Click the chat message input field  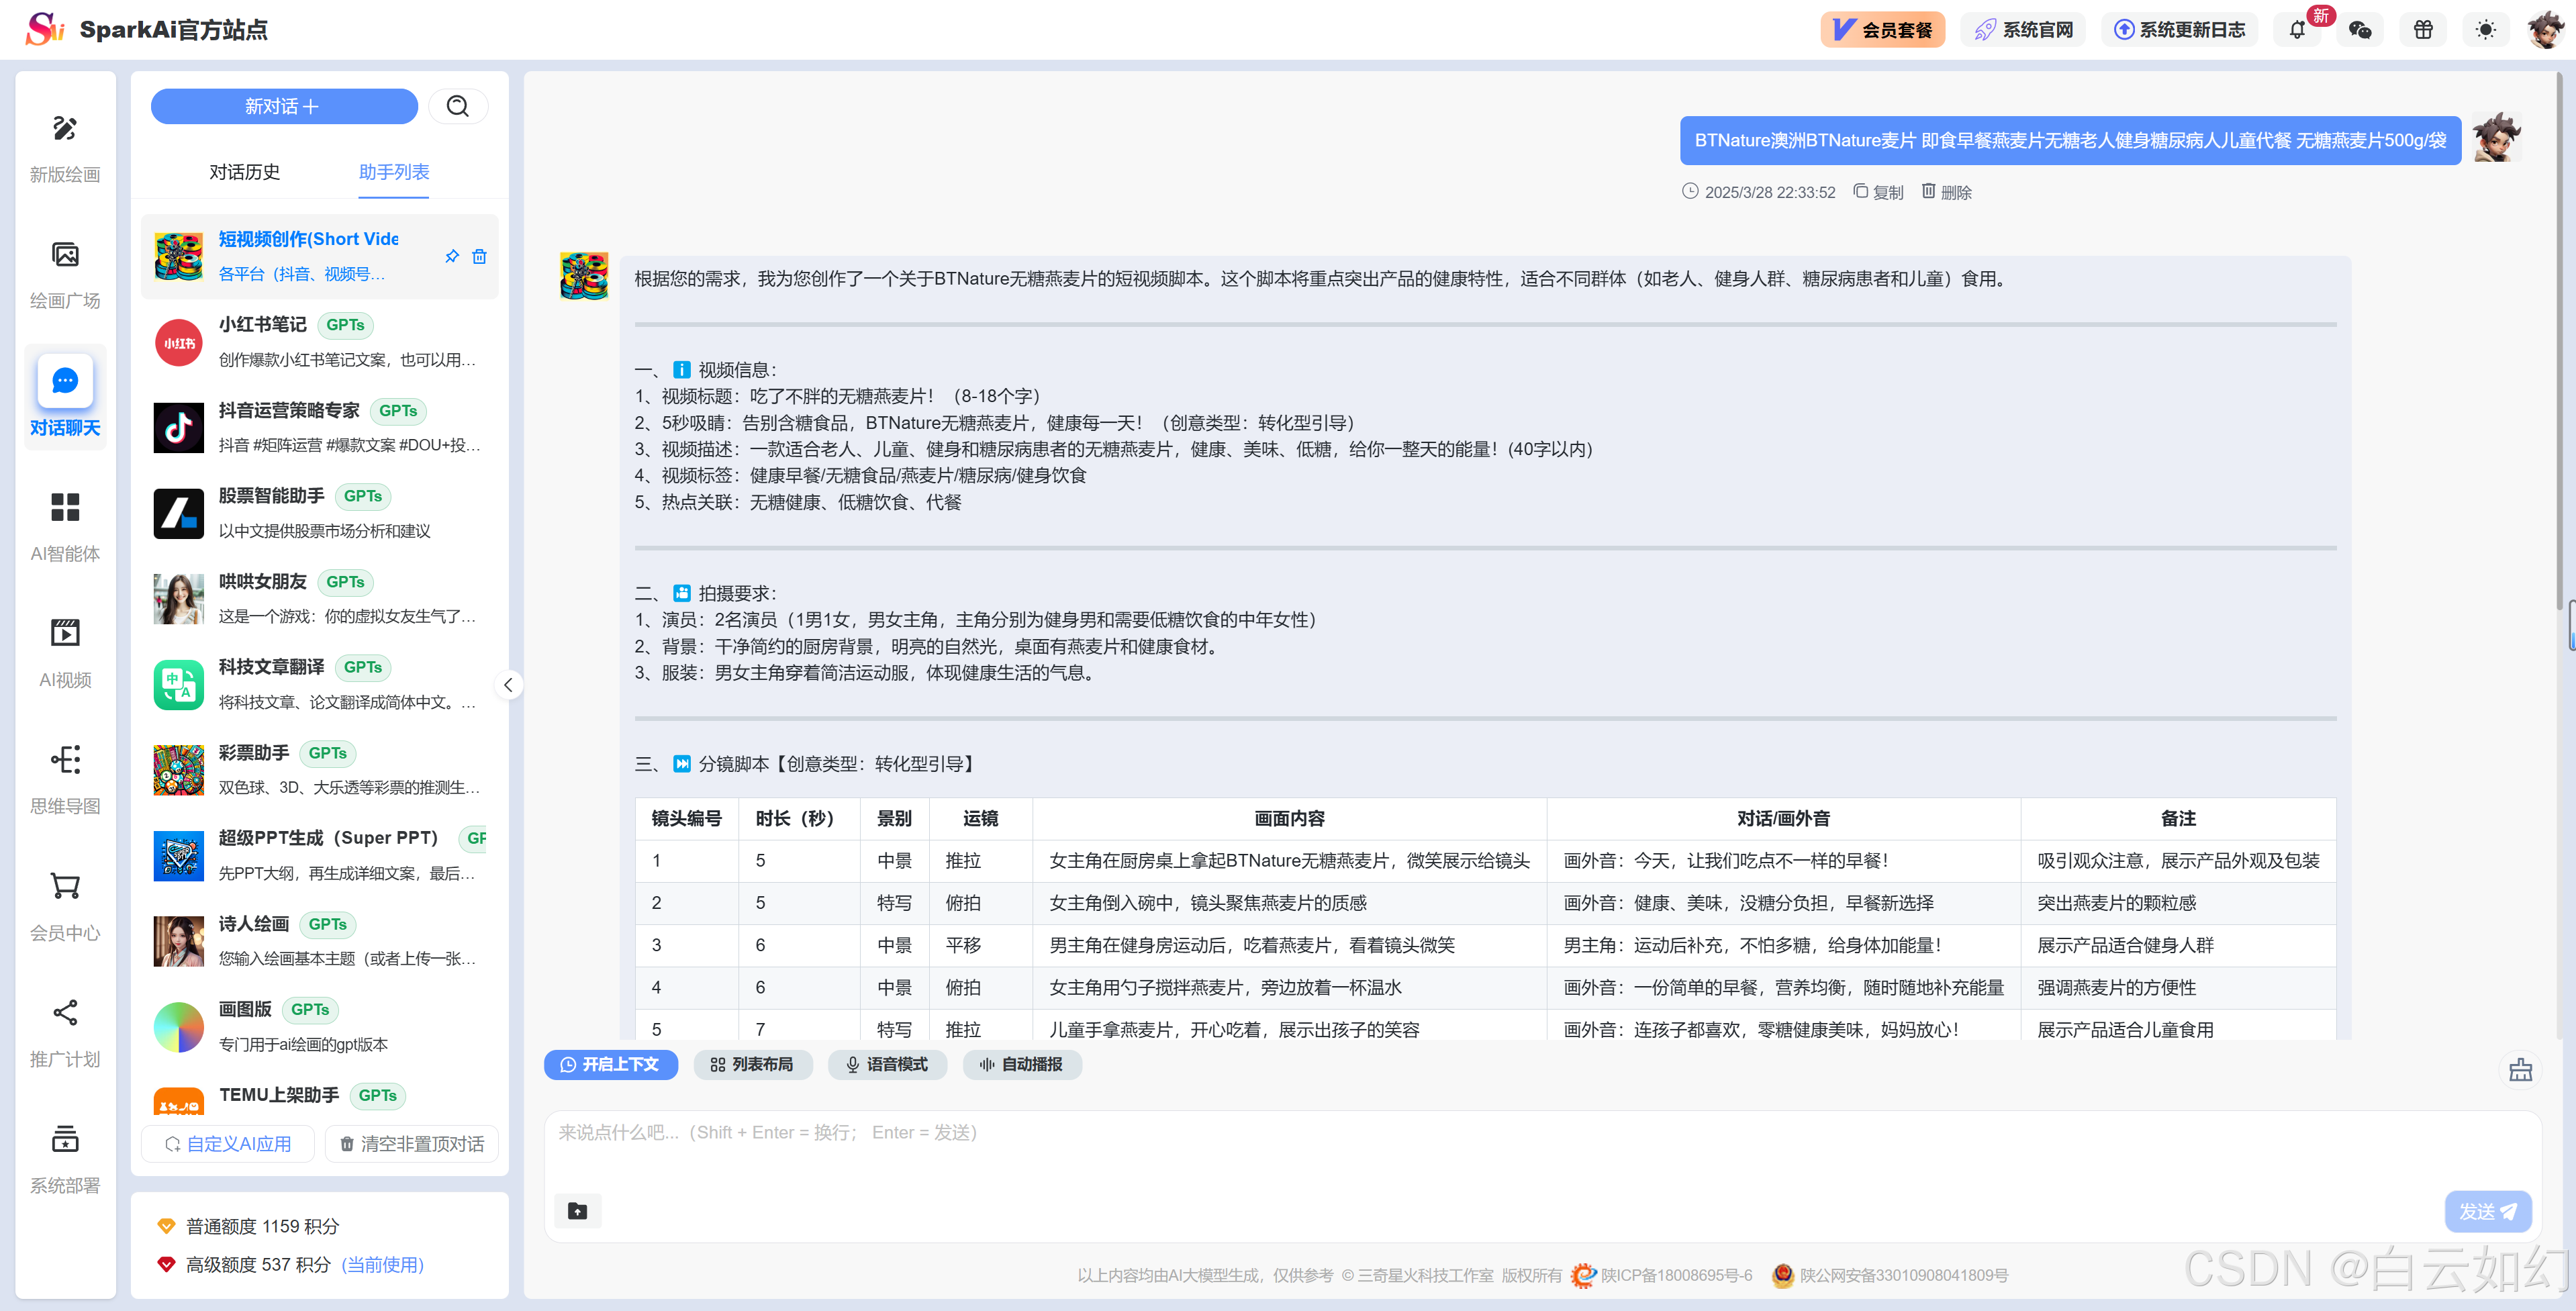(1400, 1150)
